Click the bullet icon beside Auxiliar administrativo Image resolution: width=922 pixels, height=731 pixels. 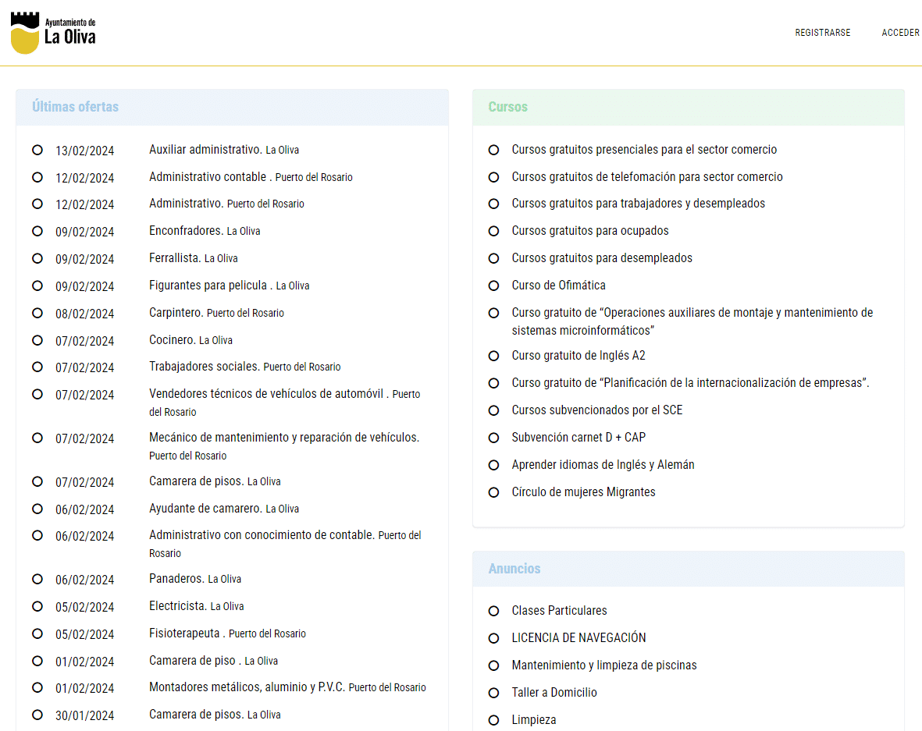(37, 150)
